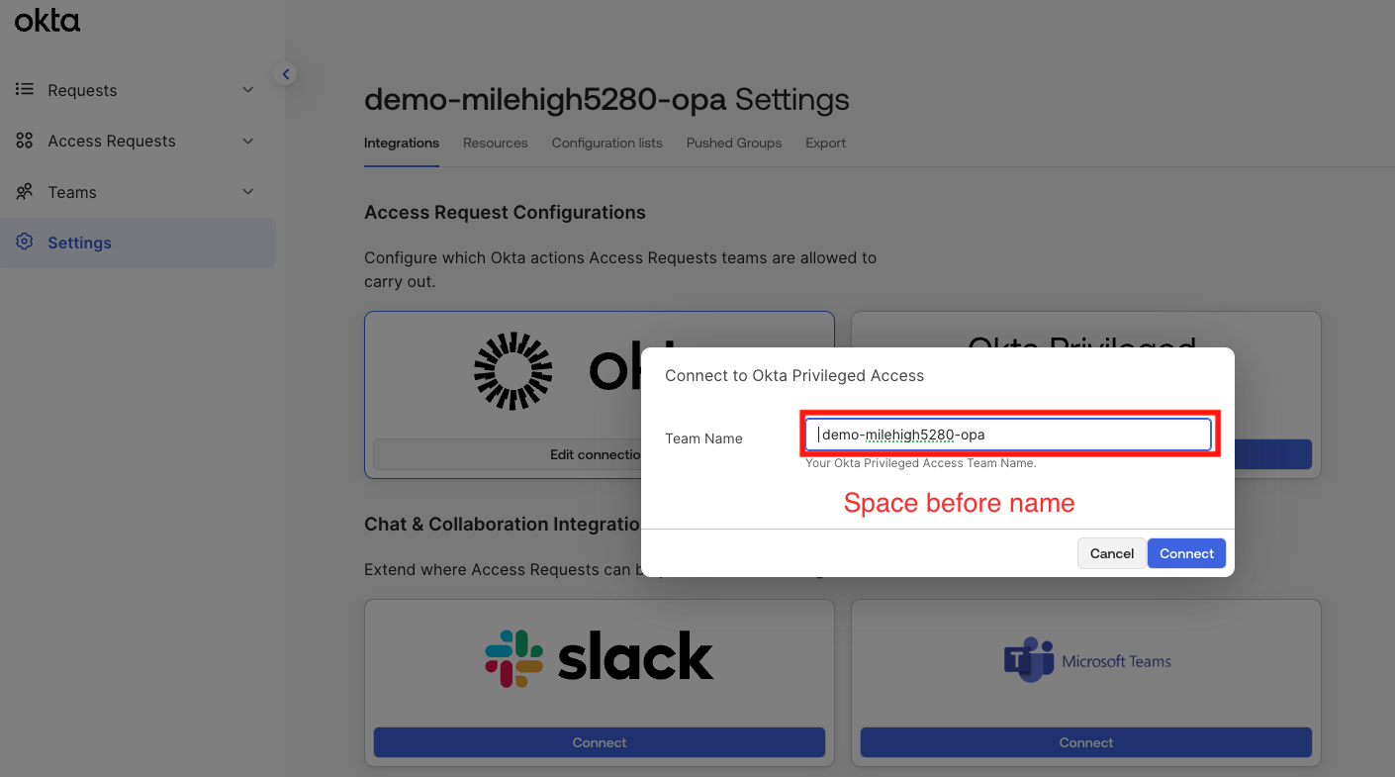Click the Team Name label
1395x777 pixels.
pyautogui.click(x=703, y=438)
